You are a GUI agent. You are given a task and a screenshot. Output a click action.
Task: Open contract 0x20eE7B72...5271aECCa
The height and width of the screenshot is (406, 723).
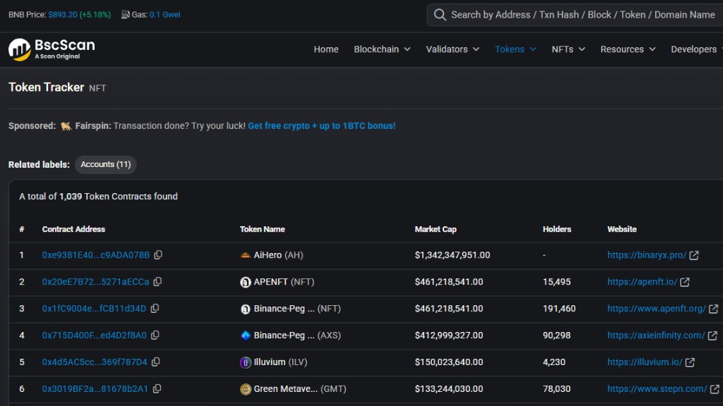tap(95, 282)
